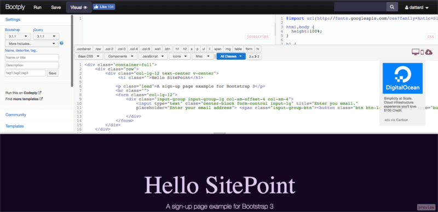The width and height of the screenshot is (438, 212).
Task: Toggle the 2.x > 3 version switch
Action: click(254, 56)
